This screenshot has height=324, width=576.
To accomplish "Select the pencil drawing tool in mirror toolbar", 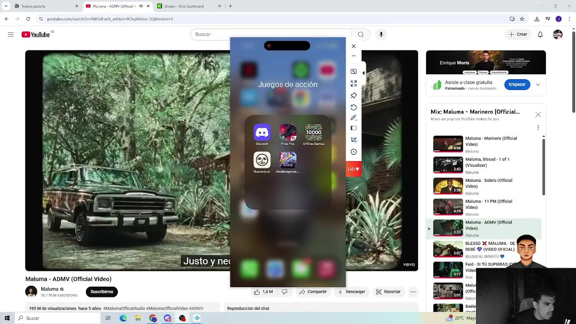I will point(354,117).
